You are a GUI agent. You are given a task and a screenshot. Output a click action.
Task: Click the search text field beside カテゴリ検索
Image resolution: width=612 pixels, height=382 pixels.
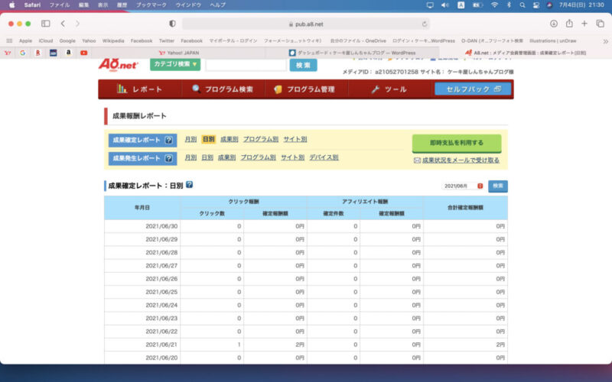pyautogui.click(x=245, y=65)
